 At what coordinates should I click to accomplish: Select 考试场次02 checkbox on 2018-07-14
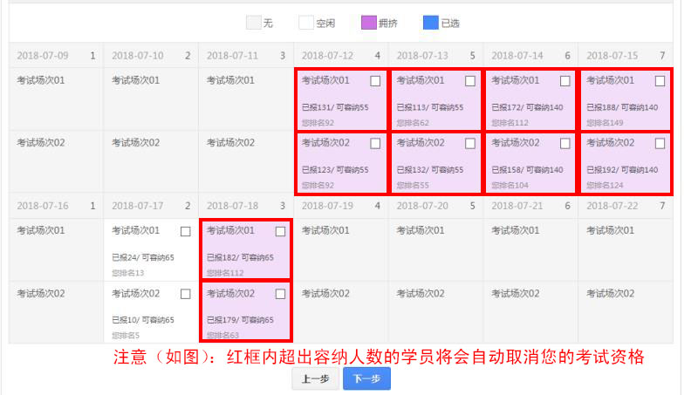(x=565, y=143)
